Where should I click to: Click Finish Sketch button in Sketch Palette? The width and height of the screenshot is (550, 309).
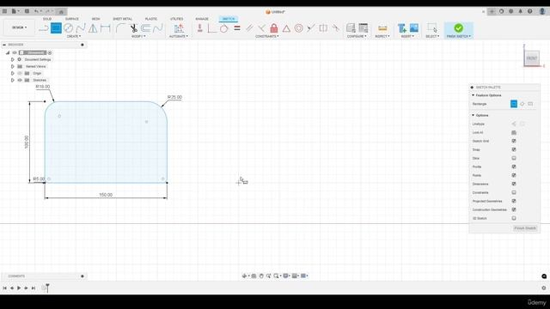525,228
